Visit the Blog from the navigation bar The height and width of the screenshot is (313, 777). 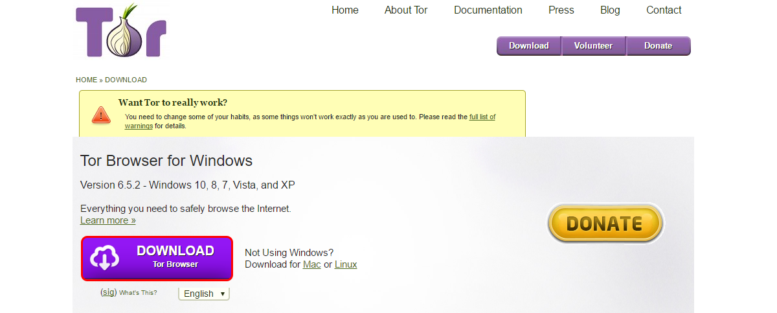coord(609,10)
